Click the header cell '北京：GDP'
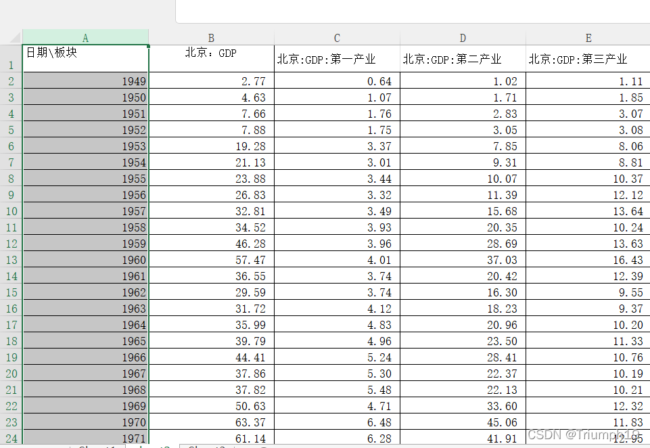The height and width of the screenshot is (448, 650). pyautogui.click(x=212, y=58)
